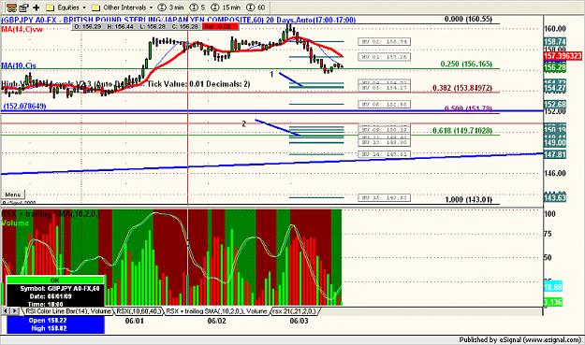The image size is (585, 345).
Task: Click the green OK bar in data popup
Action: pyautogui.click(x=55, y=280)
